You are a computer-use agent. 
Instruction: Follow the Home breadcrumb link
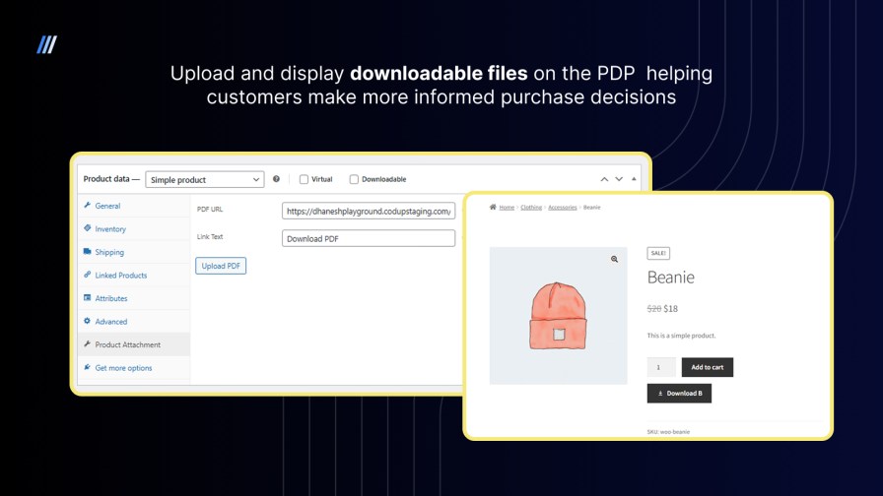[507, 208]
